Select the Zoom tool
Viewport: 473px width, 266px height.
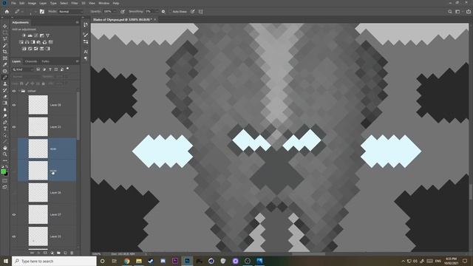click(5, 154)
